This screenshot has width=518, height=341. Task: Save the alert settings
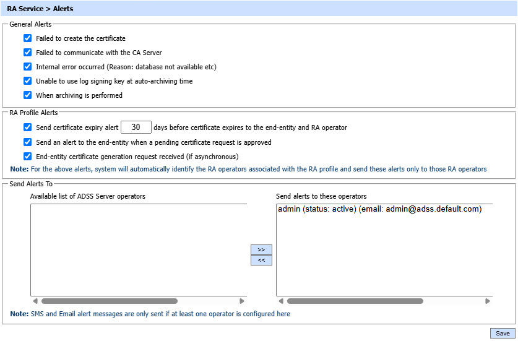coord(502,333)
